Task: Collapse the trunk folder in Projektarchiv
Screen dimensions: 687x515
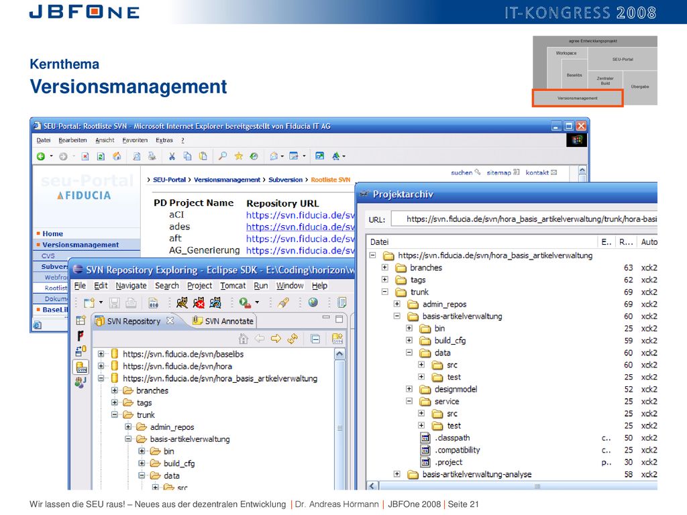Action: pyautogui.click(x=384, y=292)
